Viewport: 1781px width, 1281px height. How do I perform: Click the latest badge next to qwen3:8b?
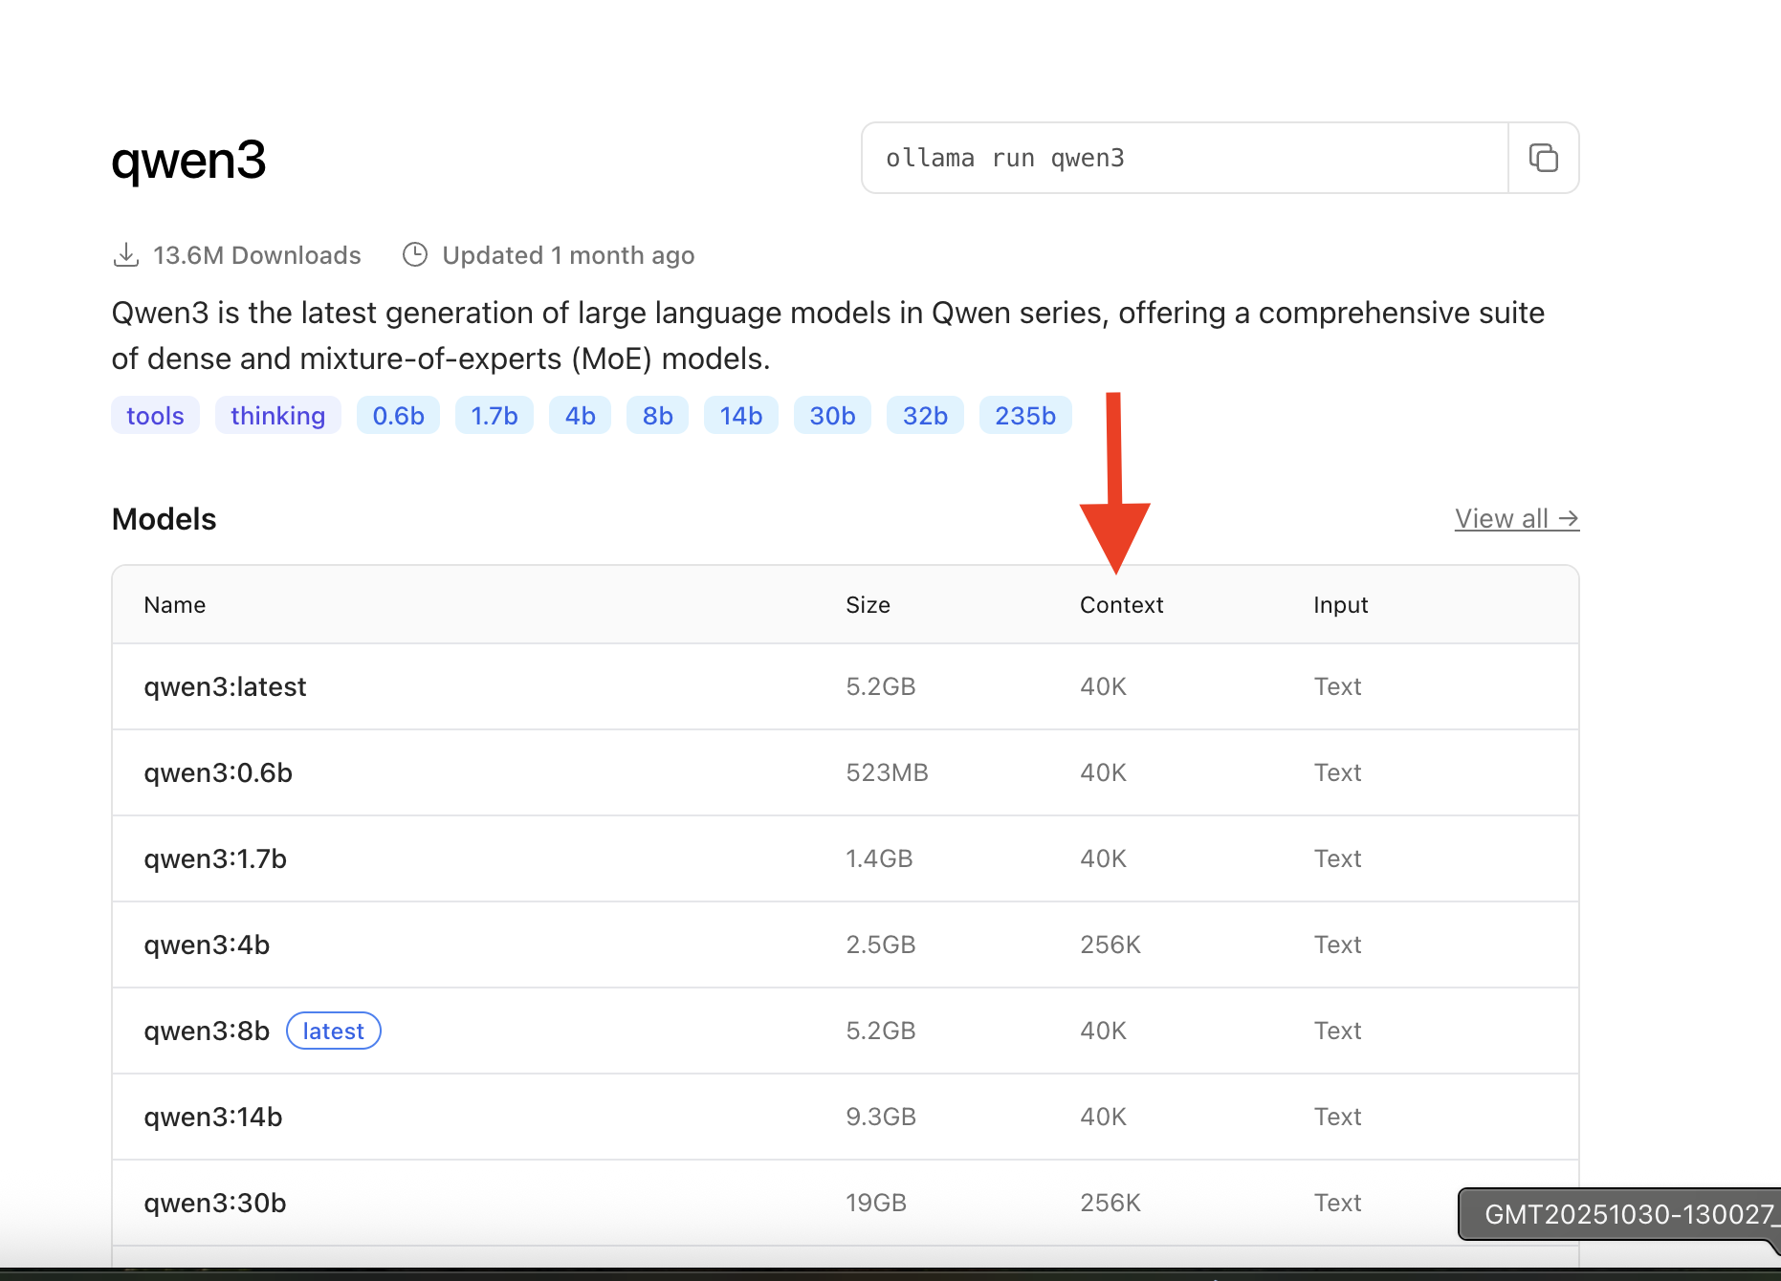[333, 1031]
